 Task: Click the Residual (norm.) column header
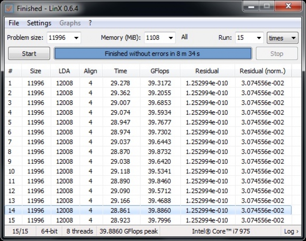pyautogui.click(x=262, y=71)
